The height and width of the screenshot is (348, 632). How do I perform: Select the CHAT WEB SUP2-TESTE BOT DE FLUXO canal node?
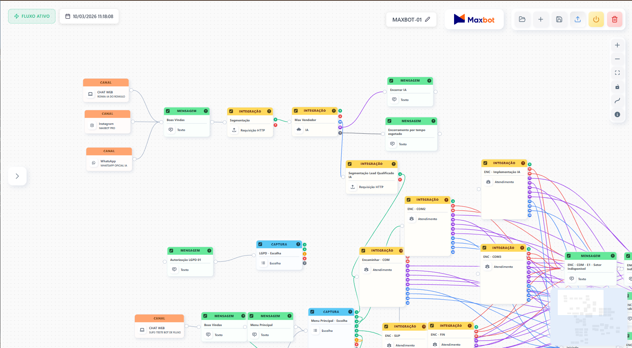click(159, 326)
